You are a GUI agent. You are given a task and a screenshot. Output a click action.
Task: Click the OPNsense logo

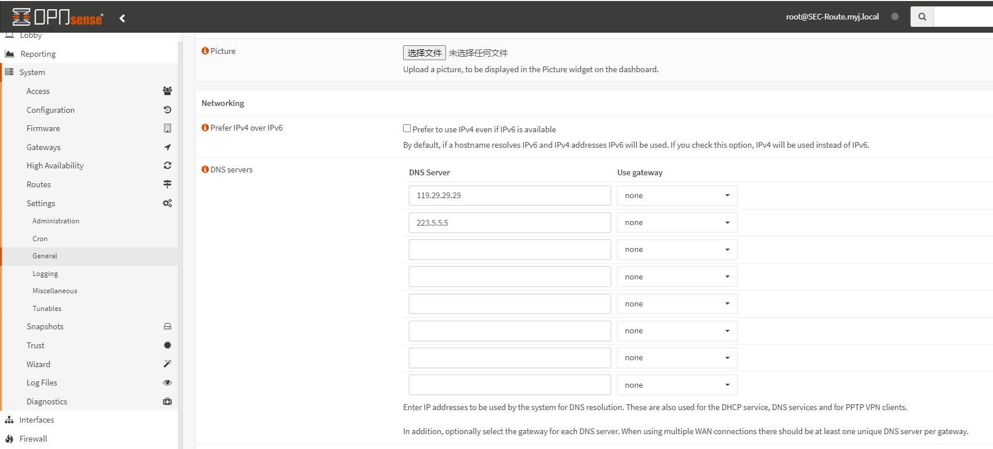[57, 17]
